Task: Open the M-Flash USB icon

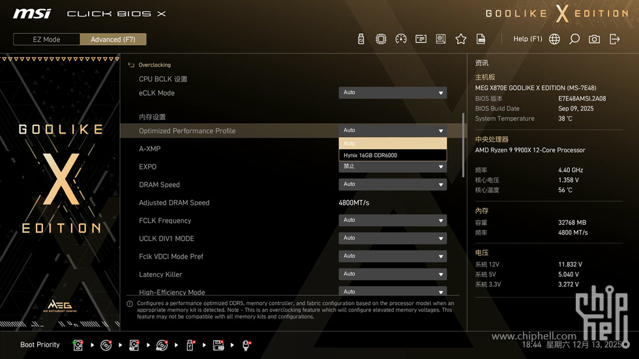Action: point(361,39)
